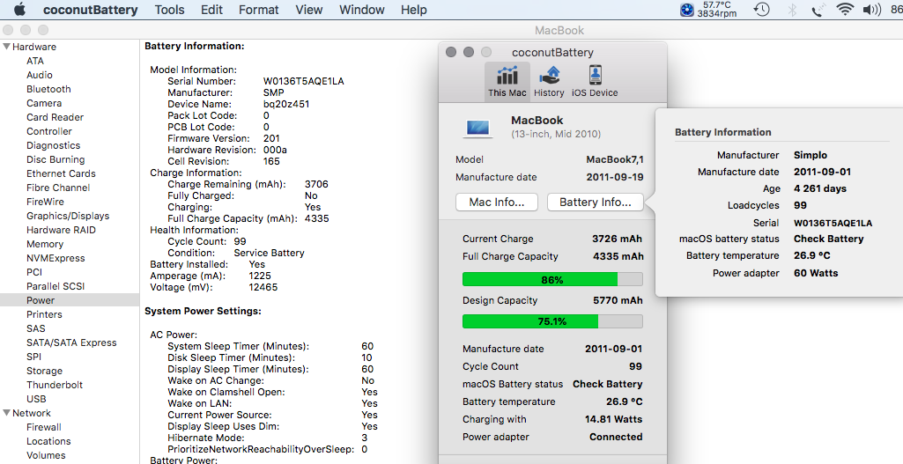This screenshot has height=464, width=903.
Task: Select SPI in the sidebar
Action: click(x=34, y=357)
